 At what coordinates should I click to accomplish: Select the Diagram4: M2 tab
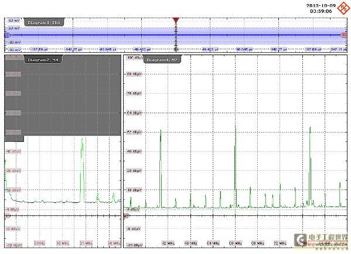(x=162, y=60)
